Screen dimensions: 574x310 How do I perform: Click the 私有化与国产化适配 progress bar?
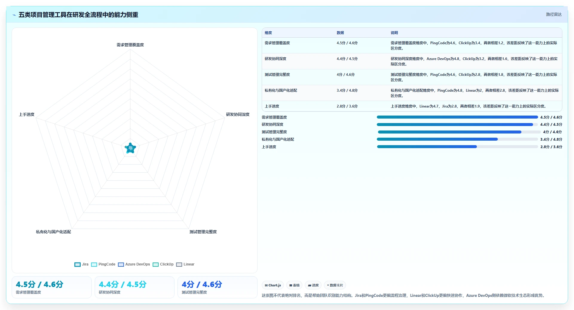coord(457,139)
